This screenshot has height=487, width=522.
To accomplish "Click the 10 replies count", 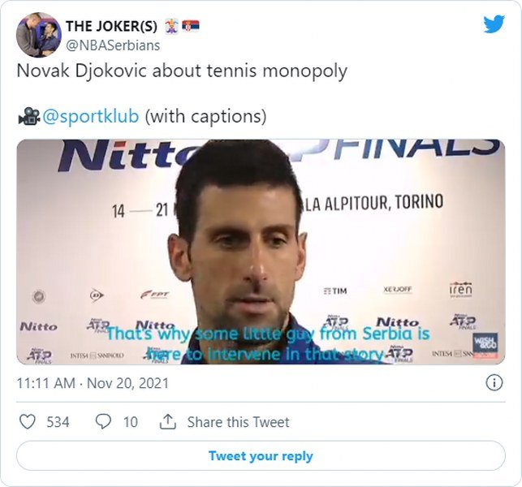I will coord(131,422).
